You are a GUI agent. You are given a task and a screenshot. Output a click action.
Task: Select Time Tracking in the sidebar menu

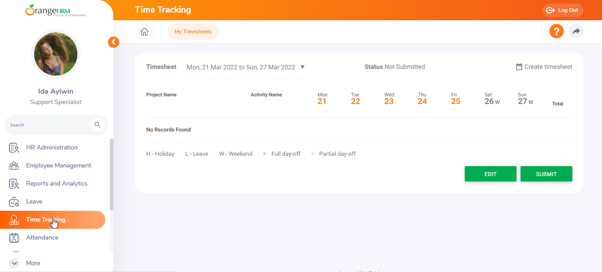(46, 219)
